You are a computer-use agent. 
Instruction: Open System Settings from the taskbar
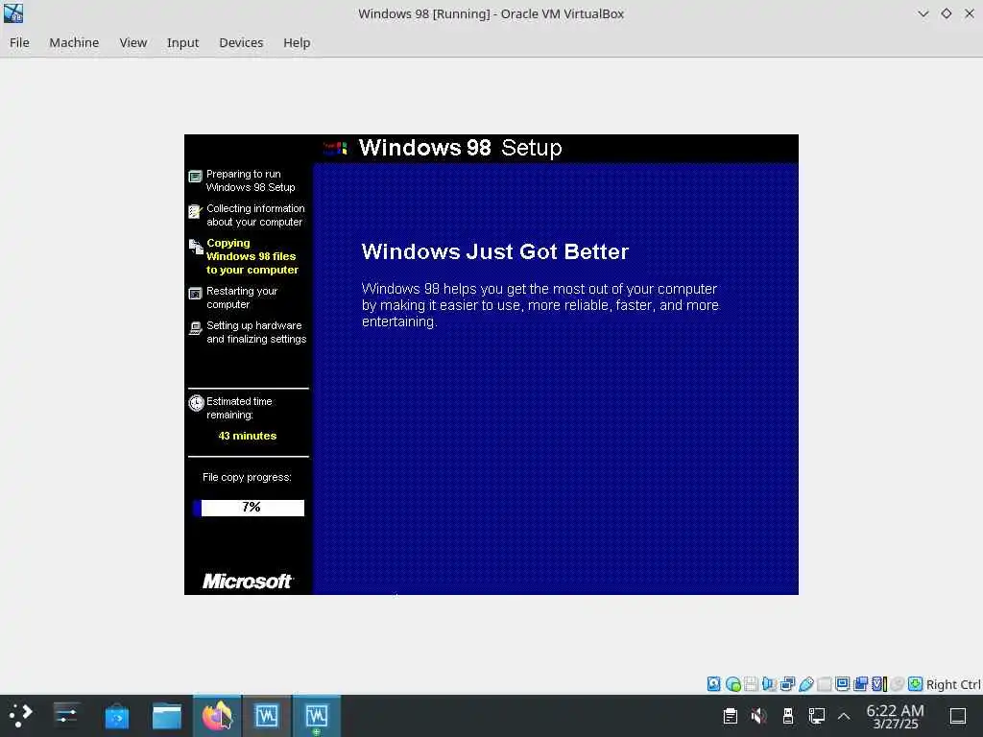66,716
